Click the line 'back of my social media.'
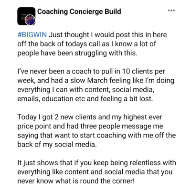The image size is (191, 191). (x=57, y=145)
